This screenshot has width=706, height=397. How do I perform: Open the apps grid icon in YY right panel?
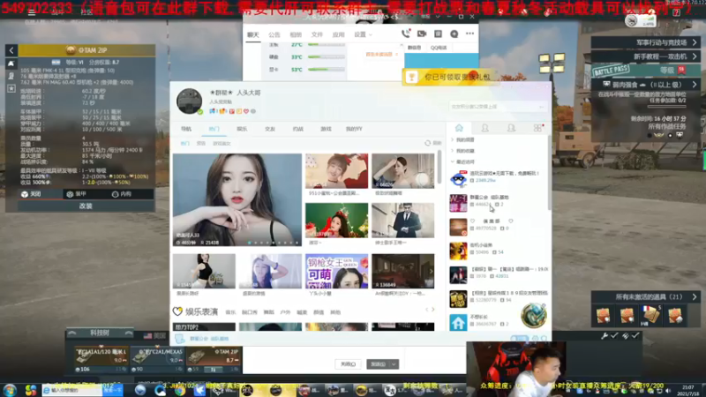pos(537,128)
